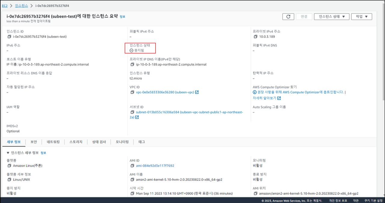
Task: Open the 스토리지 tab
Action: (76, 142)
